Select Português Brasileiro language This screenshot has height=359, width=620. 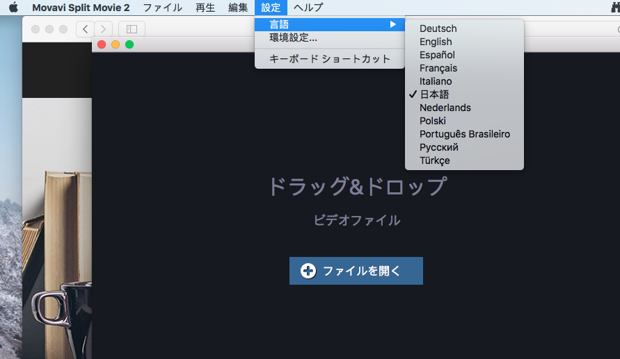(464, 134)
